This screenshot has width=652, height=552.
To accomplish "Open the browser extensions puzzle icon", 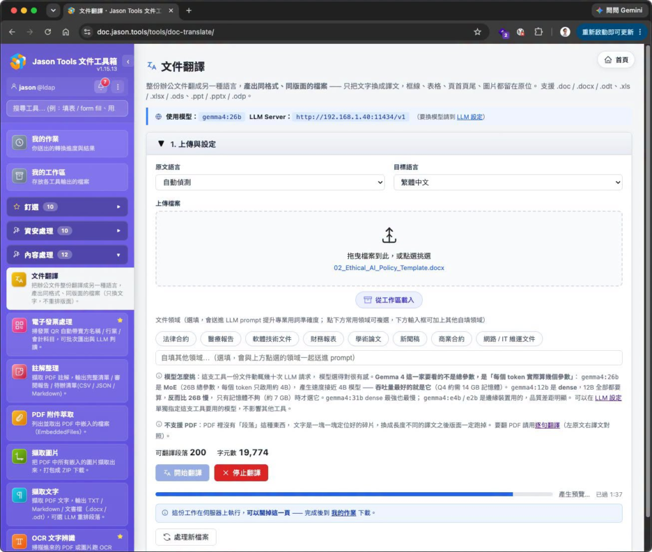I will coord(539,32).
